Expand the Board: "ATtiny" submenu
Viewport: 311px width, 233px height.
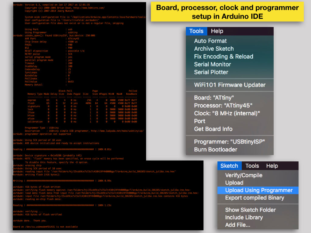[x=214, y=98]
